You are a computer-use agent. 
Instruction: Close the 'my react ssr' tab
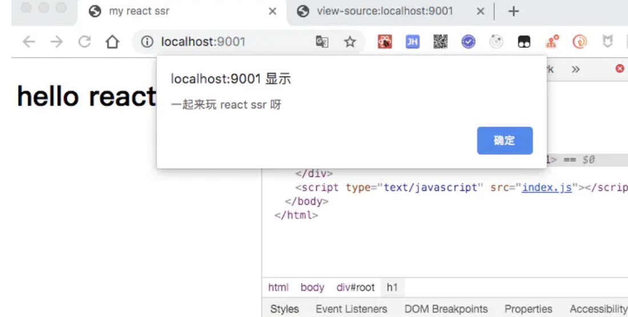point(272,11)
